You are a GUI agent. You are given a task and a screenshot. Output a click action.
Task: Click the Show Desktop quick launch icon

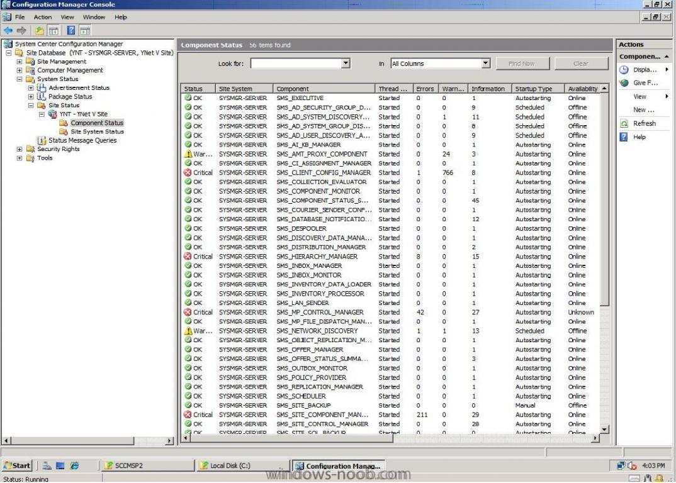coord(60,466)
